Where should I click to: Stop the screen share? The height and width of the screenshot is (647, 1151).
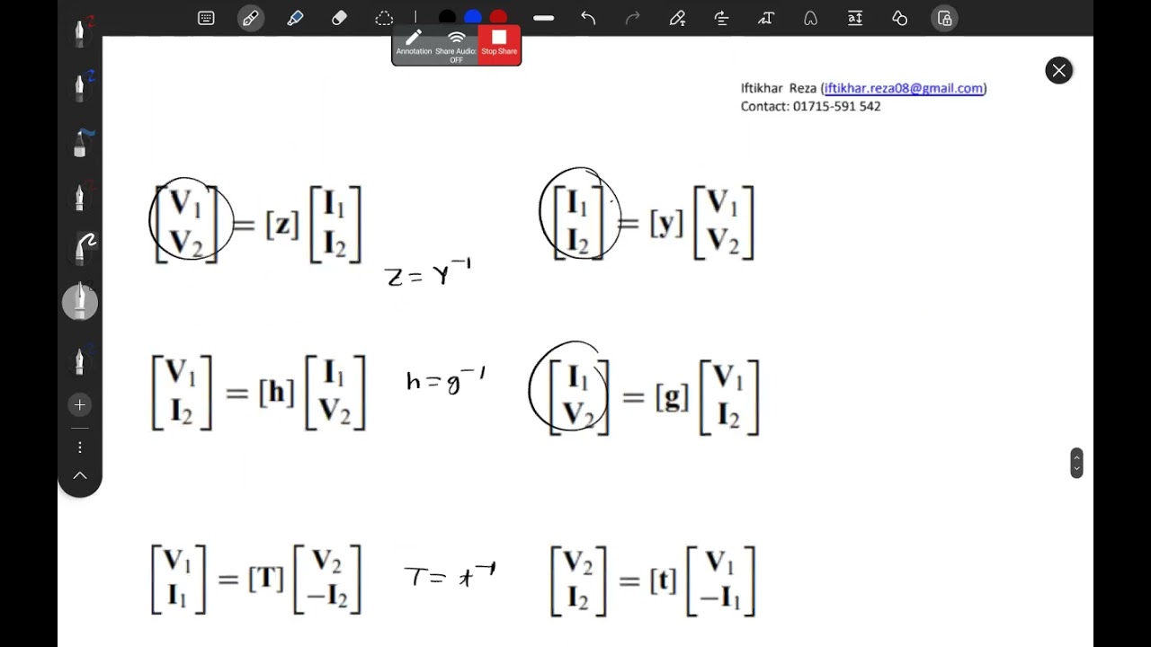click(x=499, y=43)
